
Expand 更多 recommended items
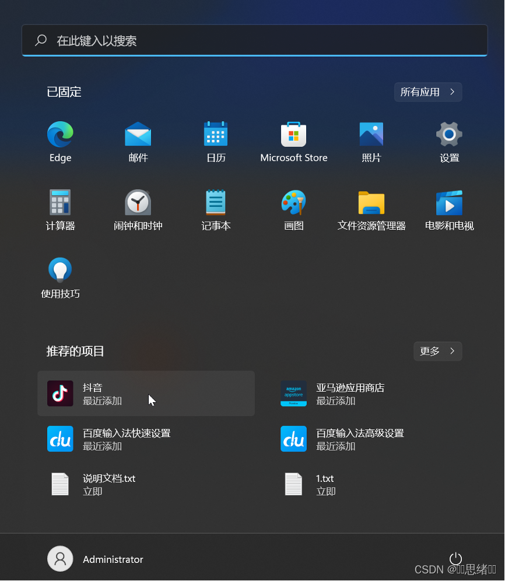[x=437, y=351]
